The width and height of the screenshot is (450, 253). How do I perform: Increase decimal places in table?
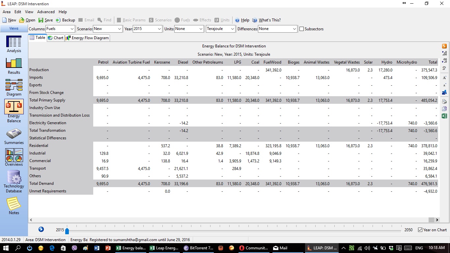click(x=444, y=53)
